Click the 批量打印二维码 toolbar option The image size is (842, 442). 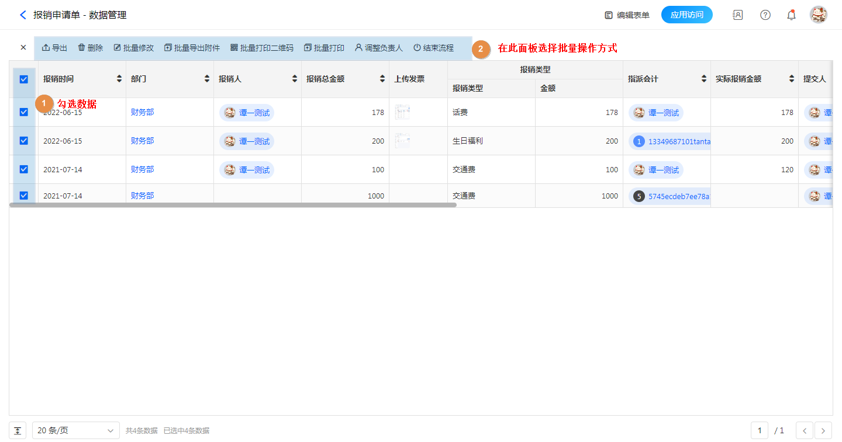[x=261, y=48]
